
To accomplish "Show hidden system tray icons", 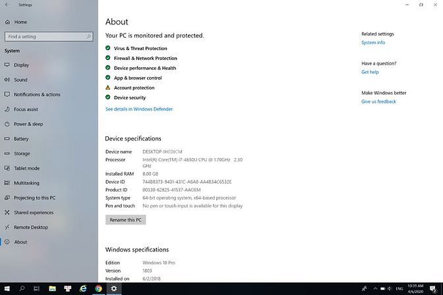I will (x=375, y=288).
